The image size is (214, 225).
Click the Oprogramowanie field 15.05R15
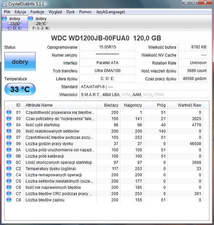point(107,47)
